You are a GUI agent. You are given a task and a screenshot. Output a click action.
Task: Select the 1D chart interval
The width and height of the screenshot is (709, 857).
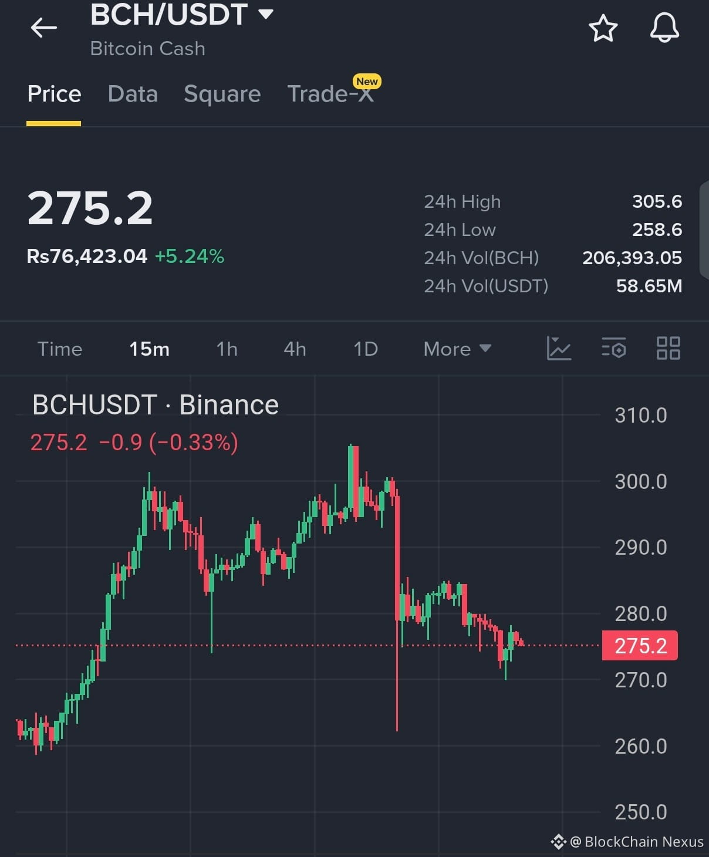pyautogui.click(x=366, y=349)
